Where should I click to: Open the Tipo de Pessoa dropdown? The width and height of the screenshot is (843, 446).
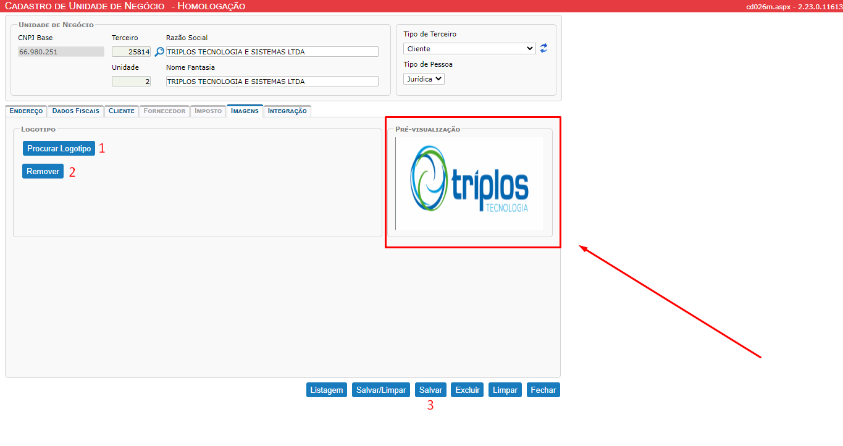(x=424, y=79)
